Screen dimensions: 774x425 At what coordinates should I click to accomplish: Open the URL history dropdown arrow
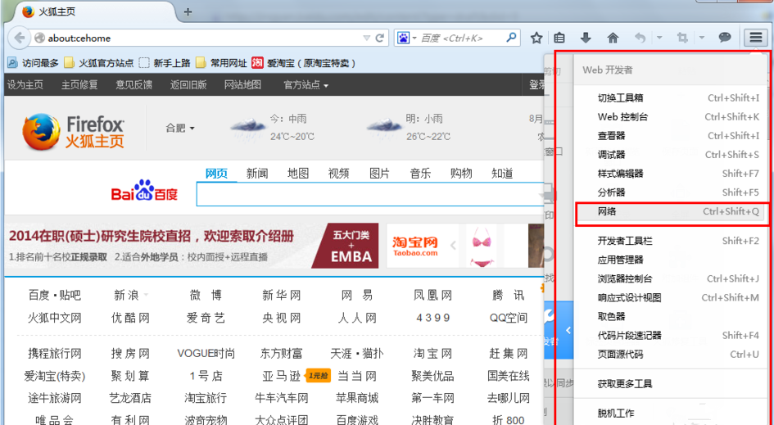pyautogui.click(x=366, y=38)
